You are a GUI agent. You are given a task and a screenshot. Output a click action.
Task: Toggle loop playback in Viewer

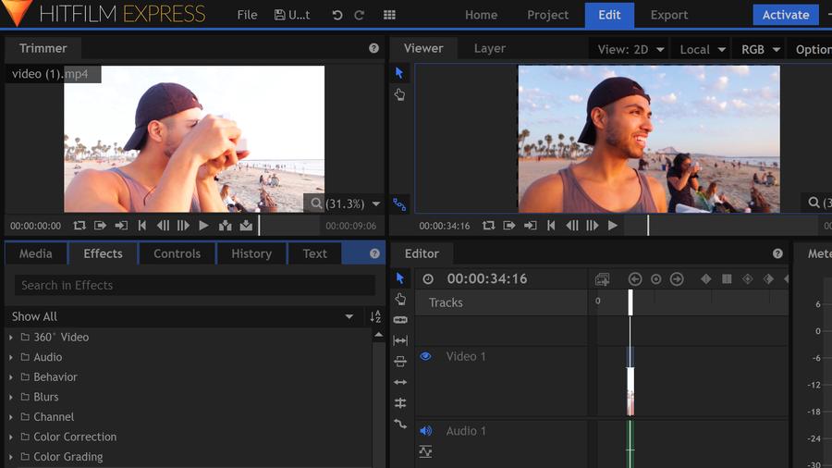point(489,226)
